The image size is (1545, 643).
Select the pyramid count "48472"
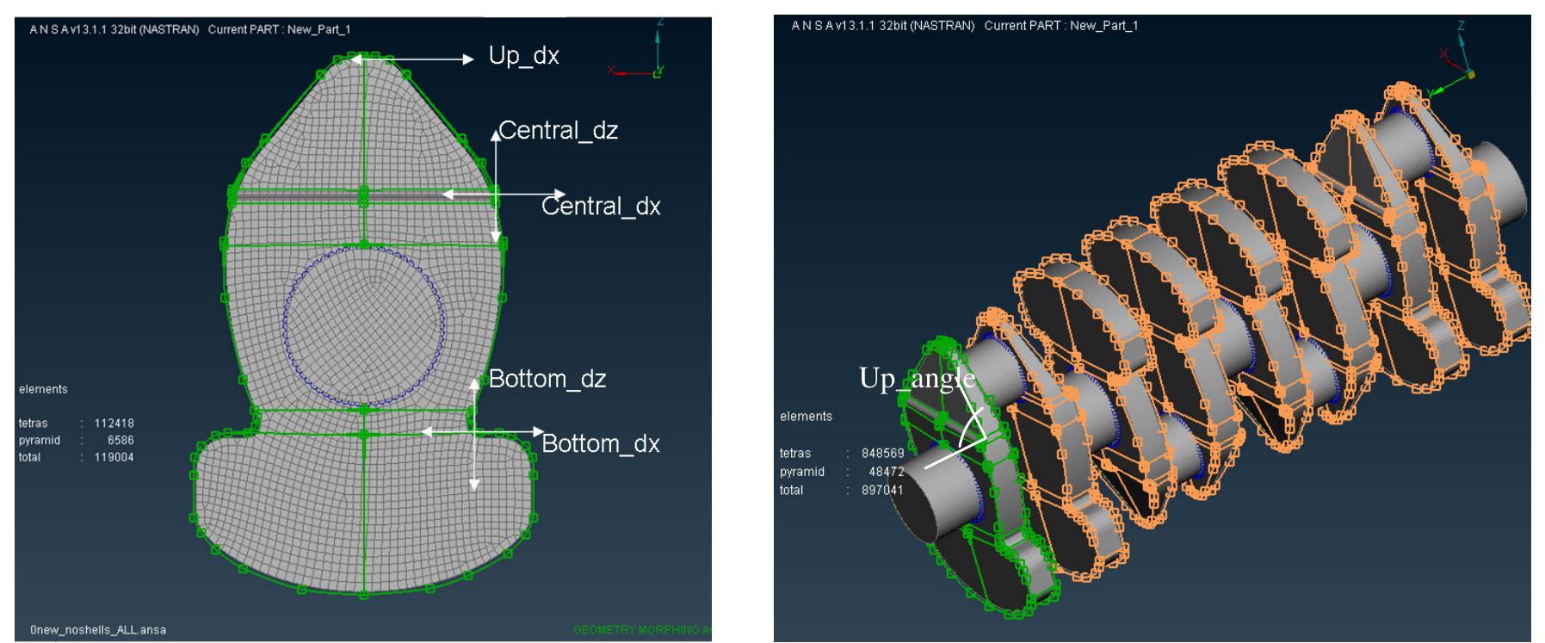pos(887,472)
